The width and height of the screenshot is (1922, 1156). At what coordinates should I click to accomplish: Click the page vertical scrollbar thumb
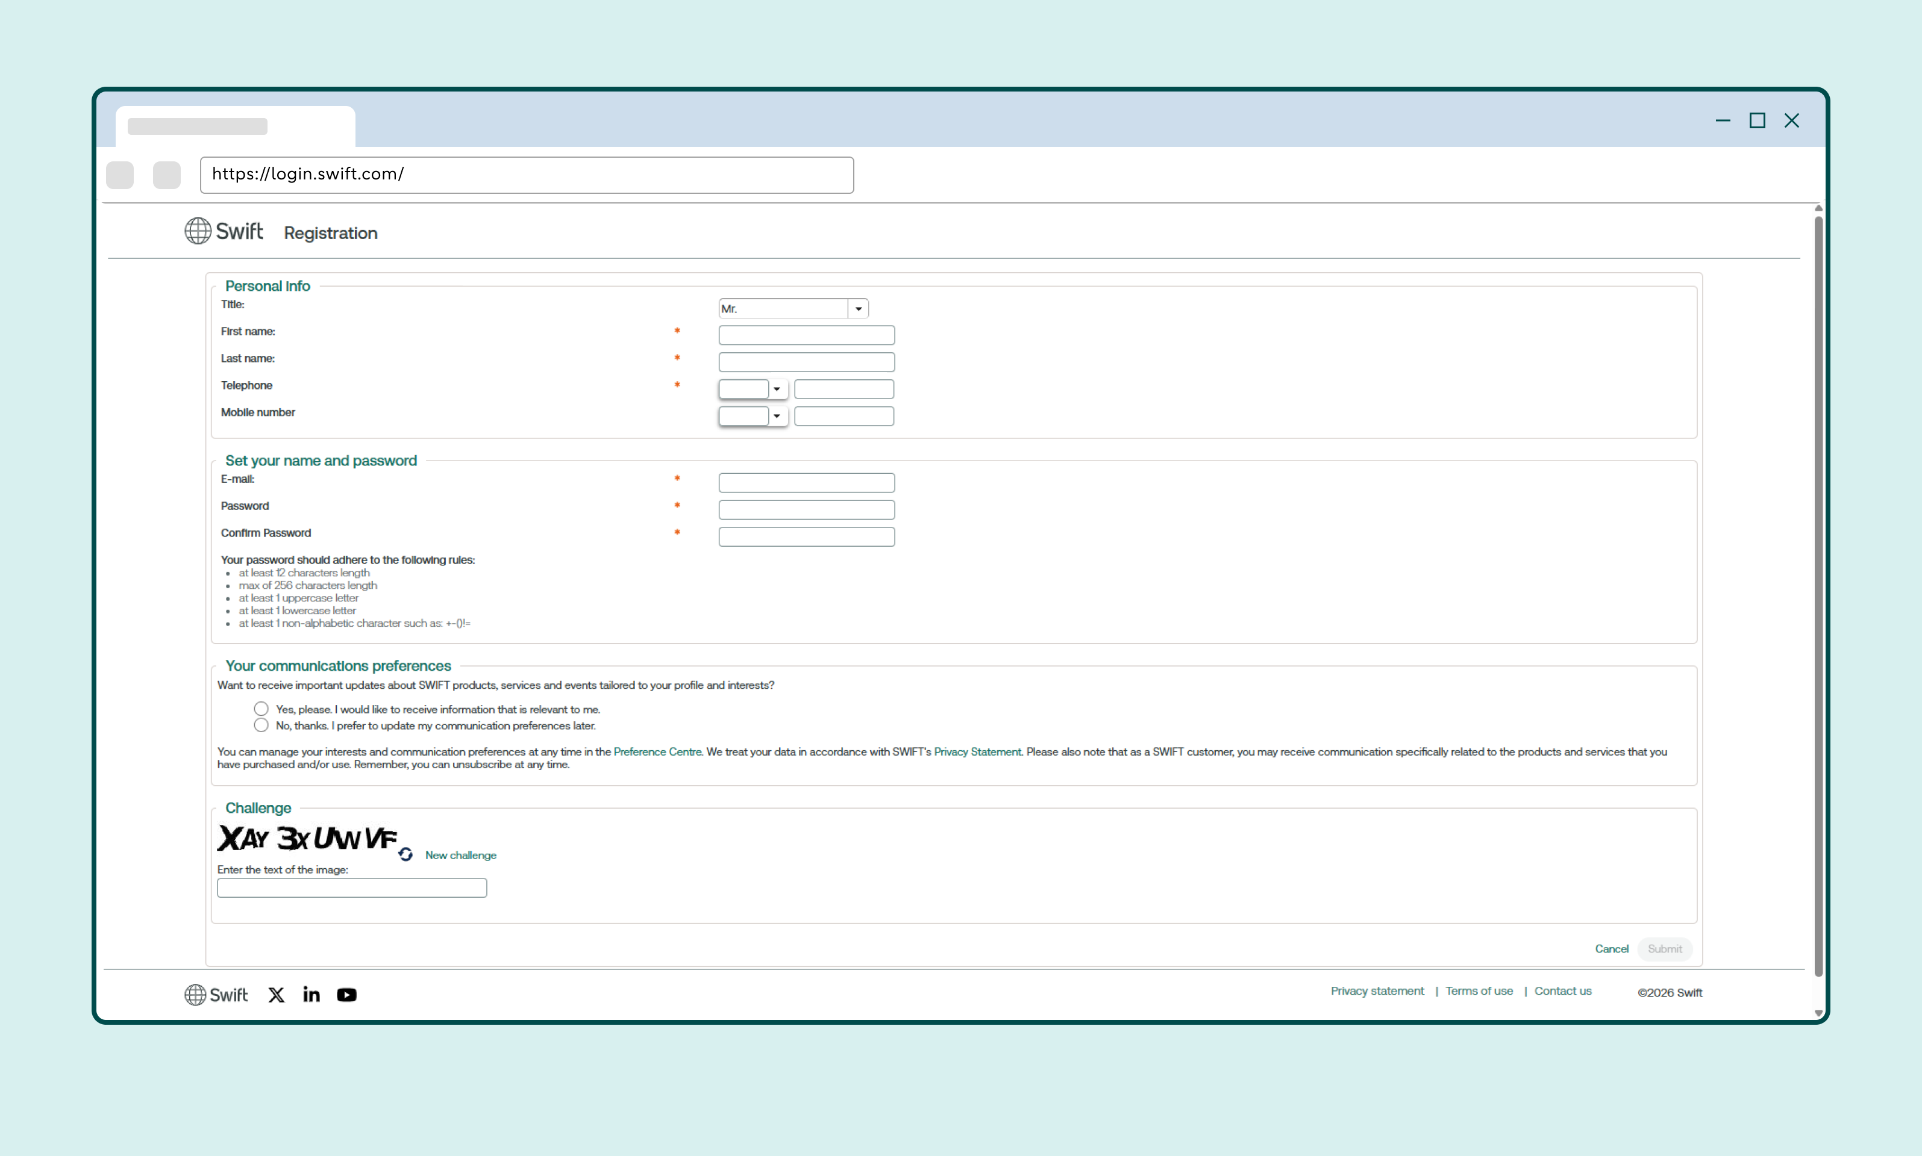[1818, 596]
